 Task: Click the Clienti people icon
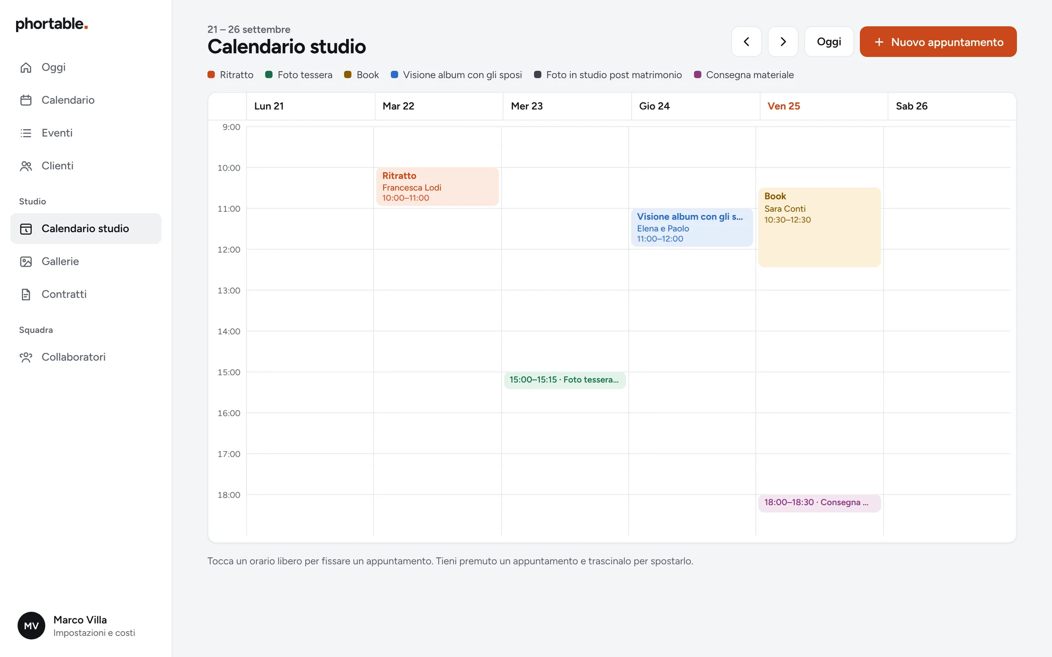(x=26, y=166)
